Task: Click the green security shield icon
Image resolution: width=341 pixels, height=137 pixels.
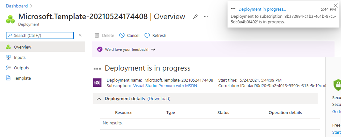Action: [337, 84]
